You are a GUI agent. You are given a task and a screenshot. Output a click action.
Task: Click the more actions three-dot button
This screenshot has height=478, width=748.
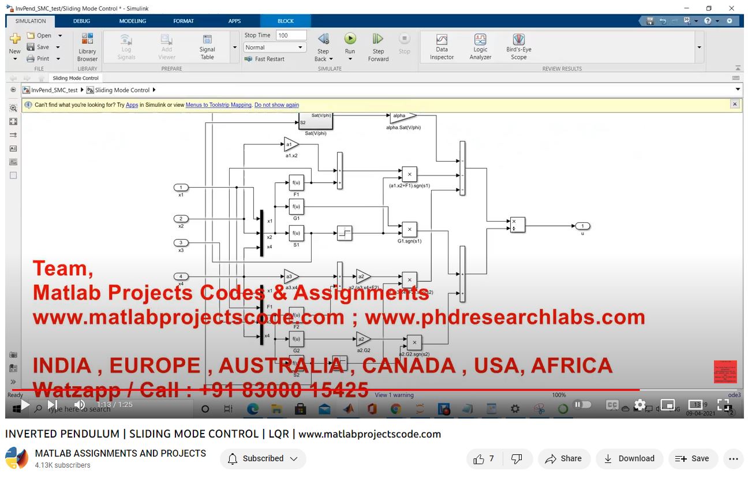click(733, 458)
